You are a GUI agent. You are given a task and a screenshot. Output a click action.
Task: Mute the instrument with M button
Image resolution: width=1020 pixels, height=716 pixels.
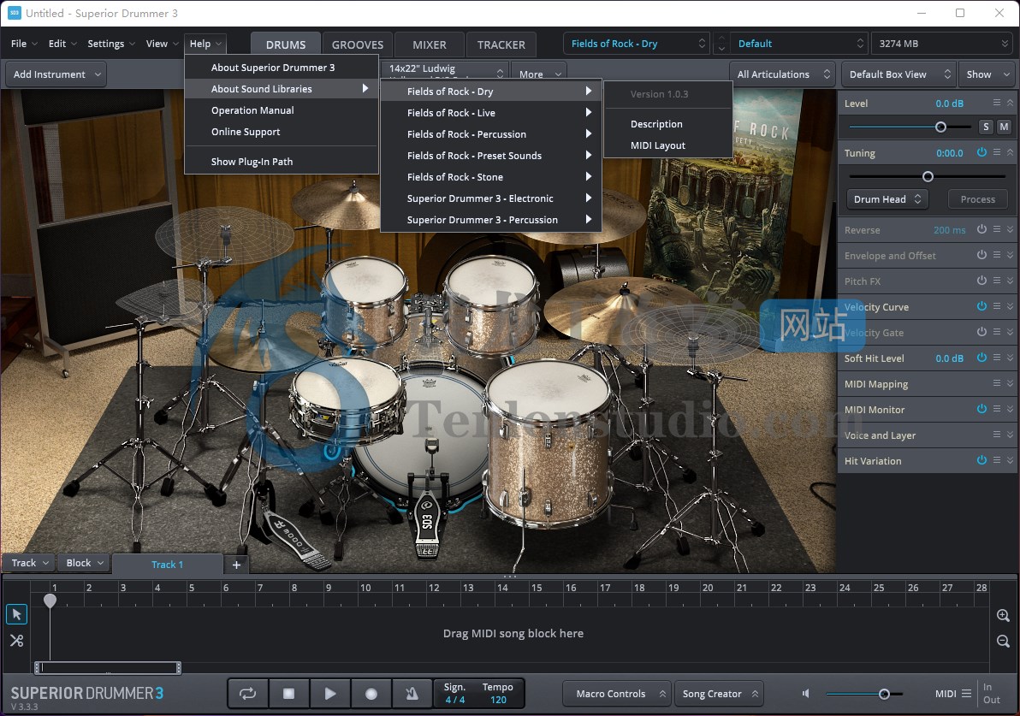[x=1005, y=127]
